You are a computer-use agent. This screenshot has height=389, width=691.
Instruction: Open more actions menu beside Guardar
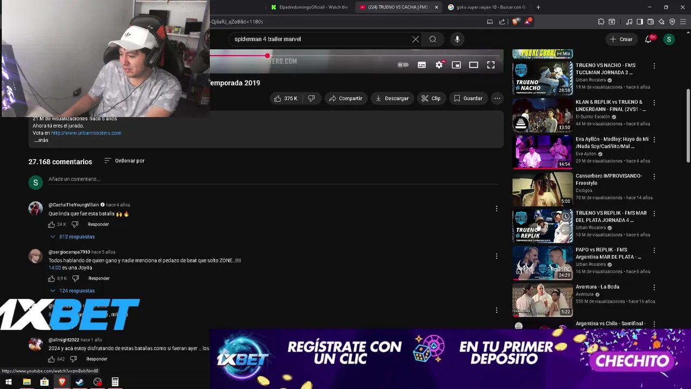pyautogui.click(x=497, y=98)
